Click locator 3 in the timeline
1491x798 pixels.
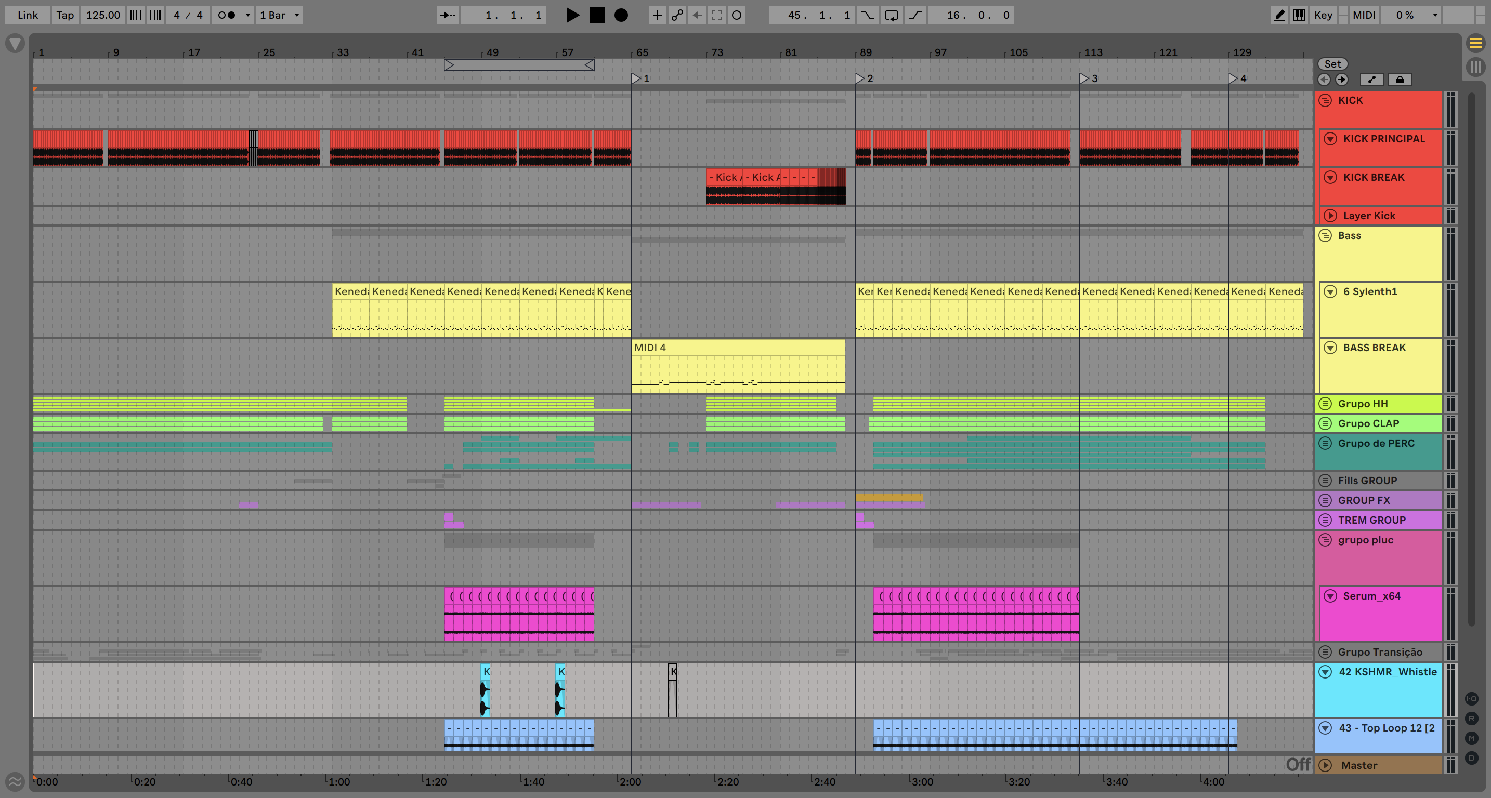coord(1084,78)
